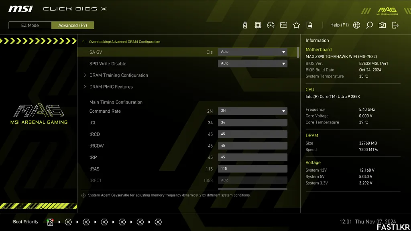411x231 pixels.
Task: Take screenshot with camera icon
Action: click(382, 25)
